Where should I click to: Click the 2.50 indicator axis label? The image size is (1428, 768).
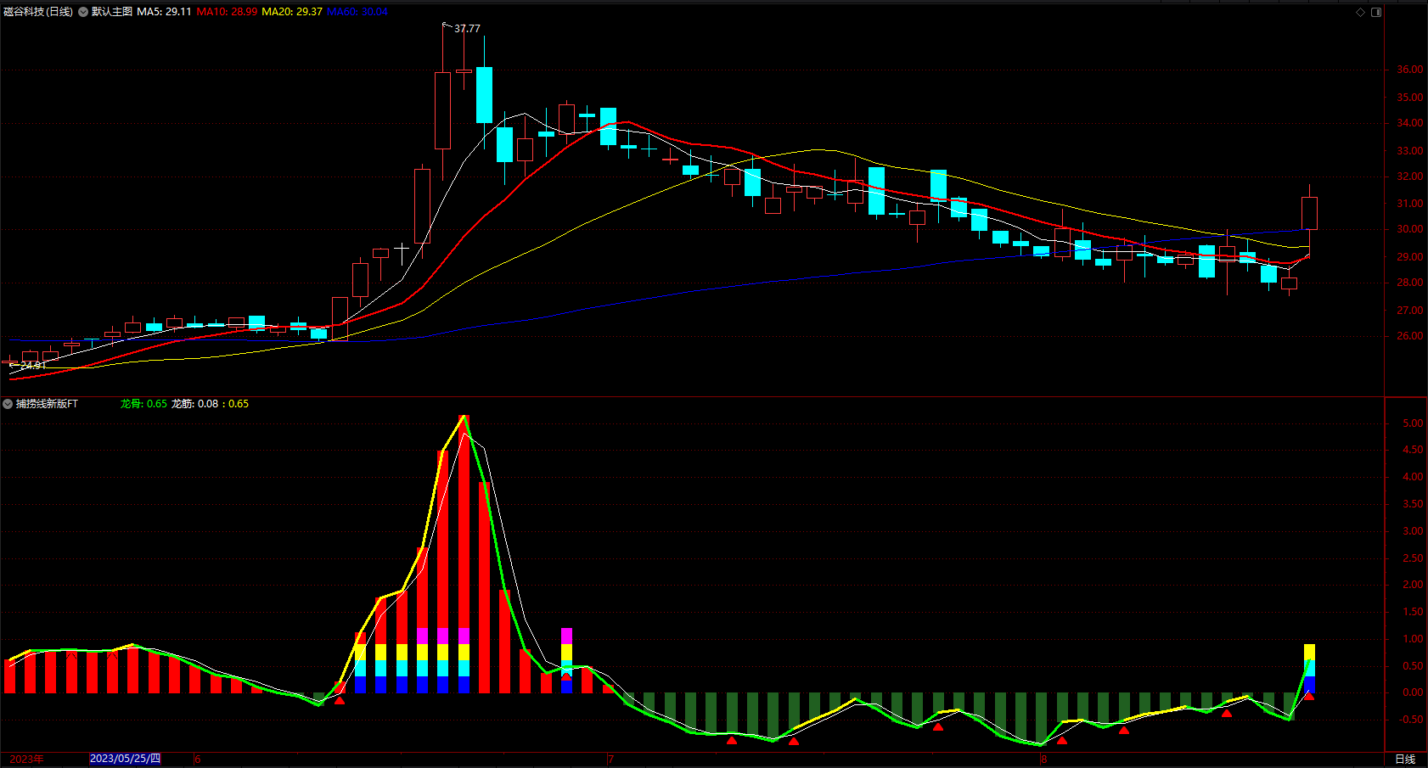[x=1413, y=558]
